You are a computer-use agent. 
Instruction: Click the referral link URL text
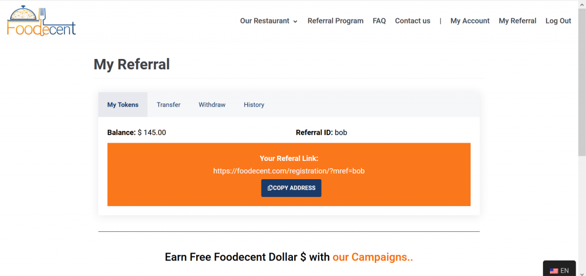tap(289, 171)
